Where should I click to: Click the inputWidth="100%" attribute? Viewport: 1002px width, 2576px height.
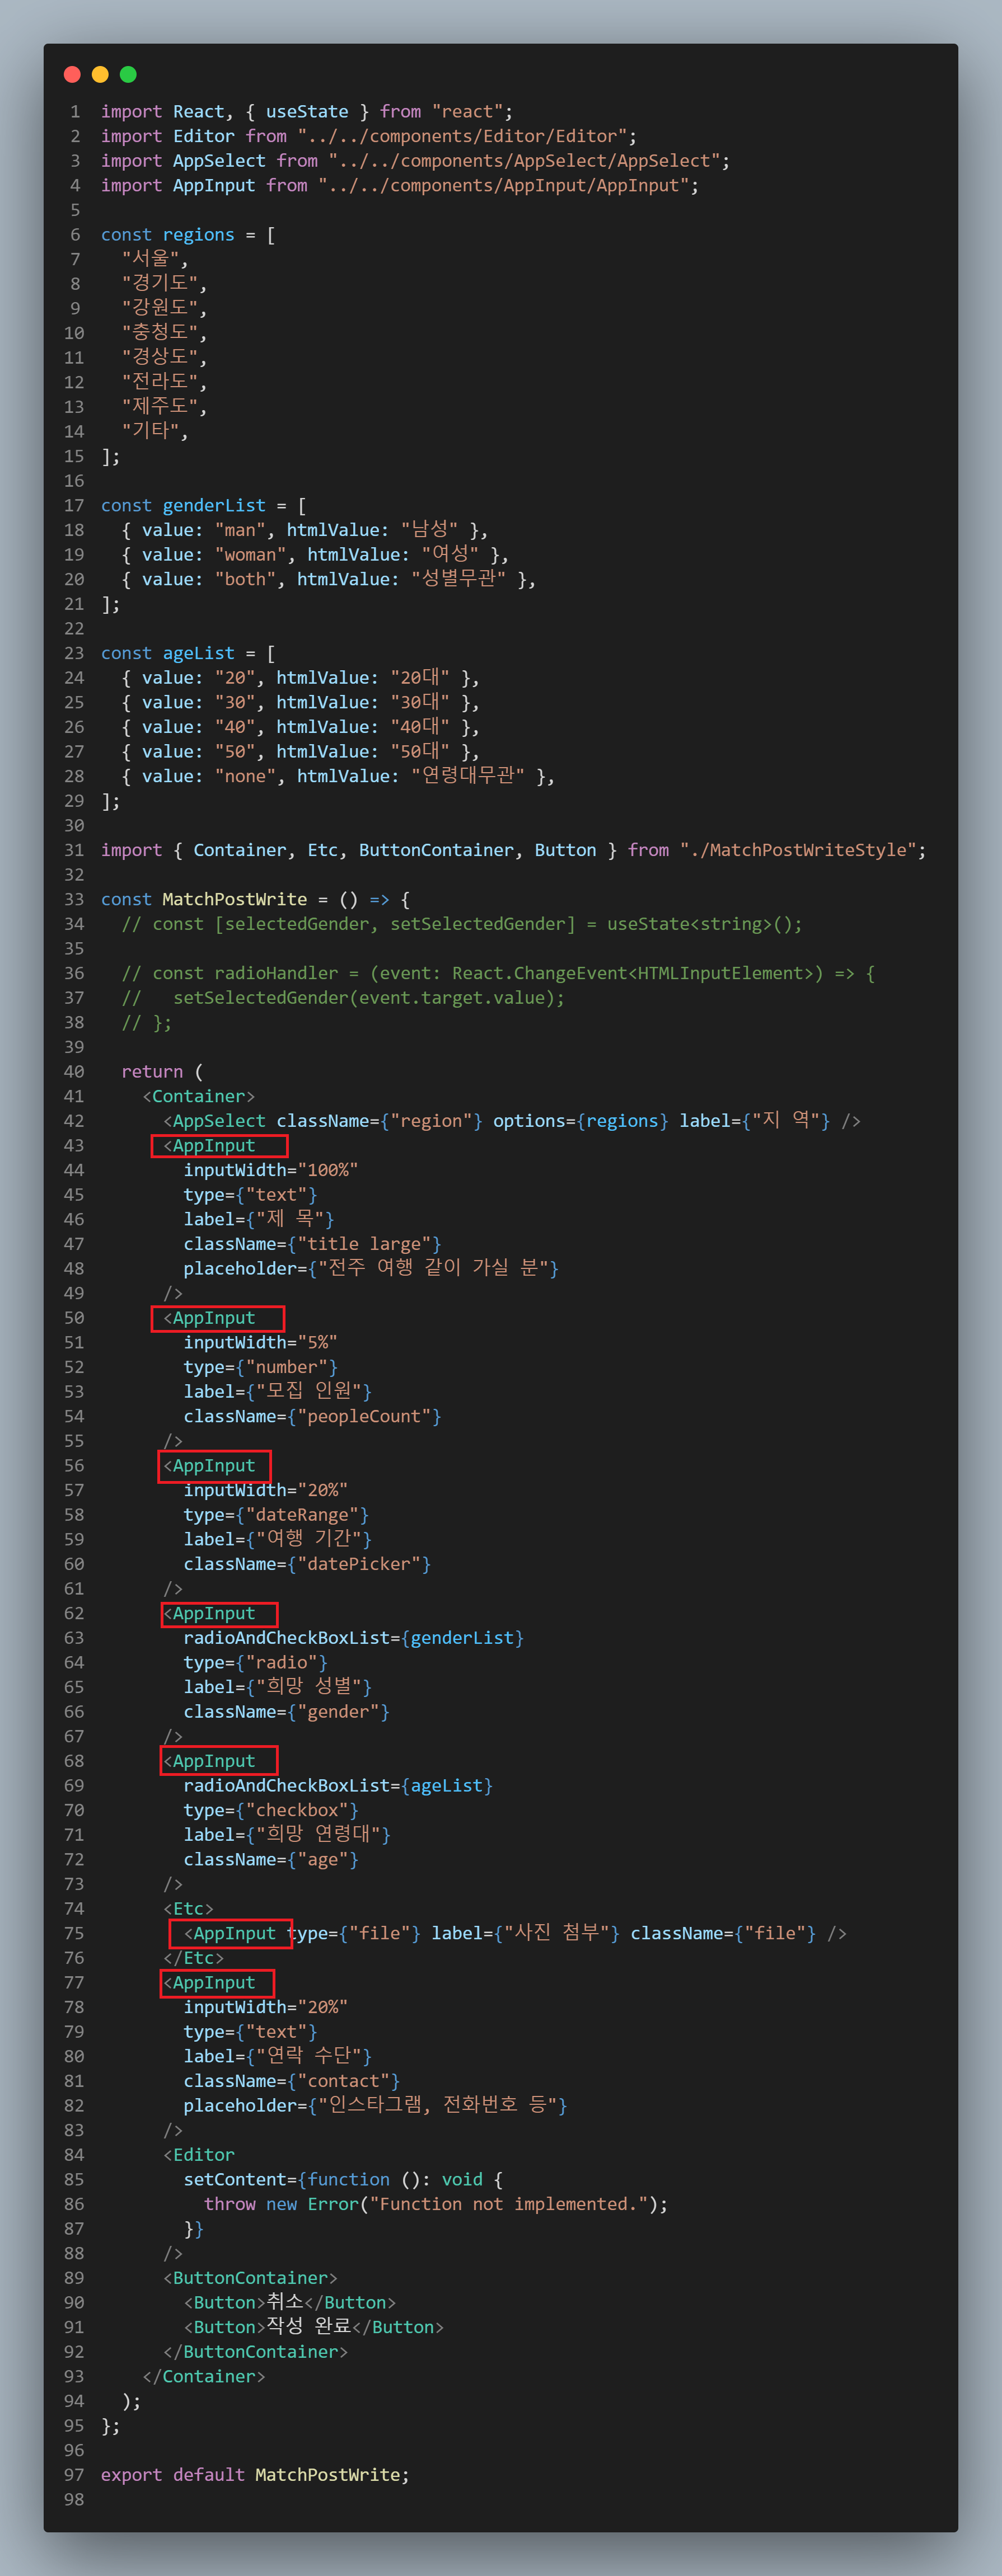[x=271, y=1170]
